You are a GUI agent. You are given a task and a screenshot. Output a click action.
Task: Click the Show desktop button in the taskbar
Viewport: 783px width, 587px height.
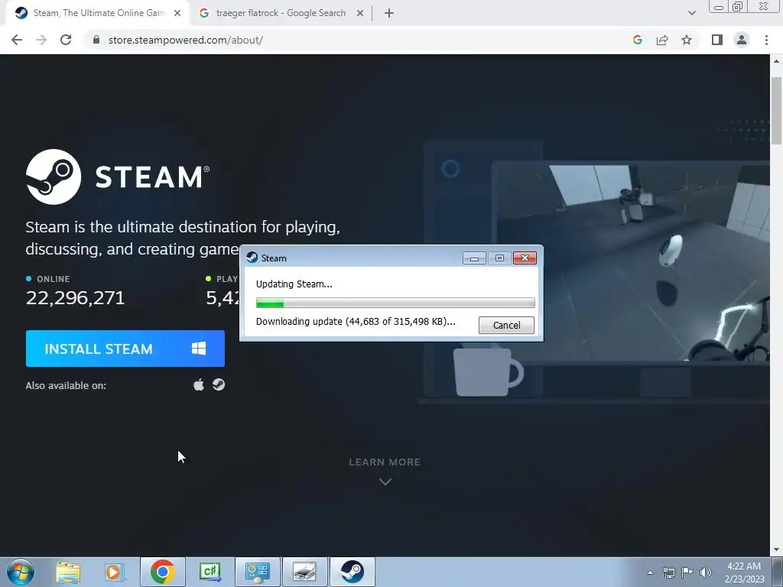point(778,572)
